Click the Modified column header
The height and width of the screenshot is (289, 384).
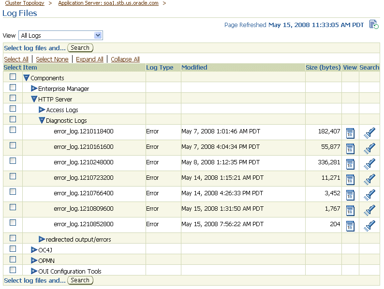(194, 67)
